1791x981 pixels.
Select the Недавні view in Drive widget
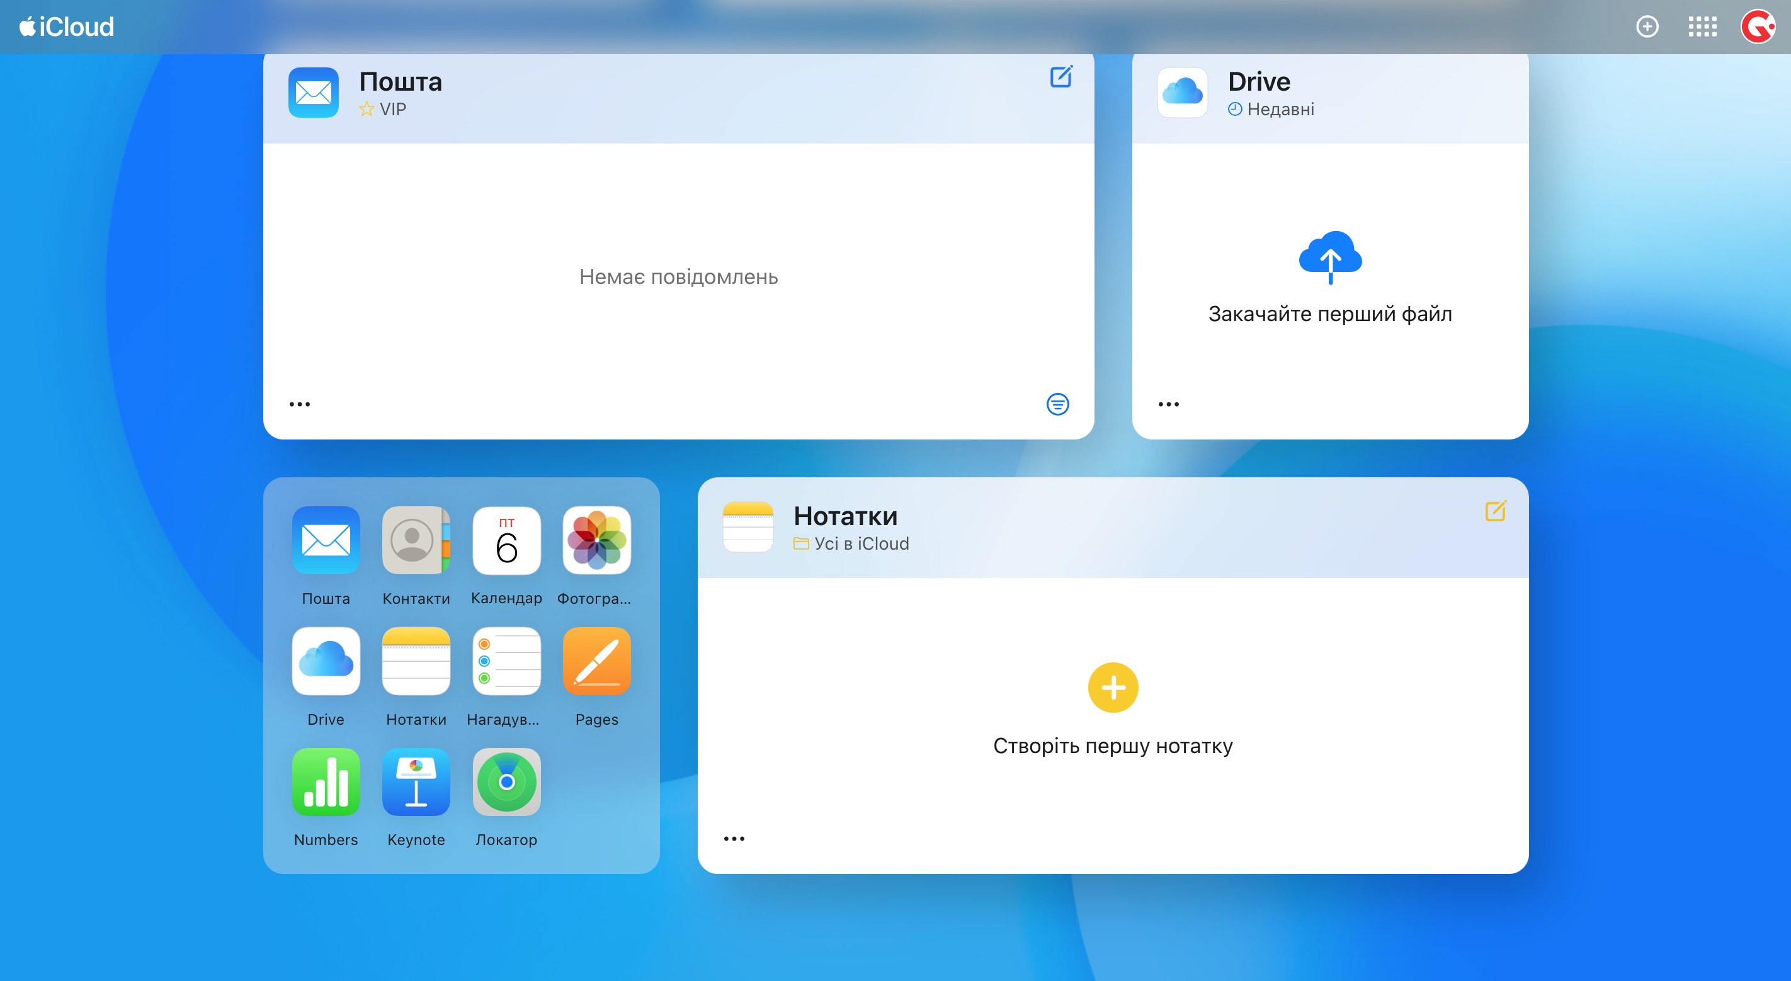coord(1271,109)
